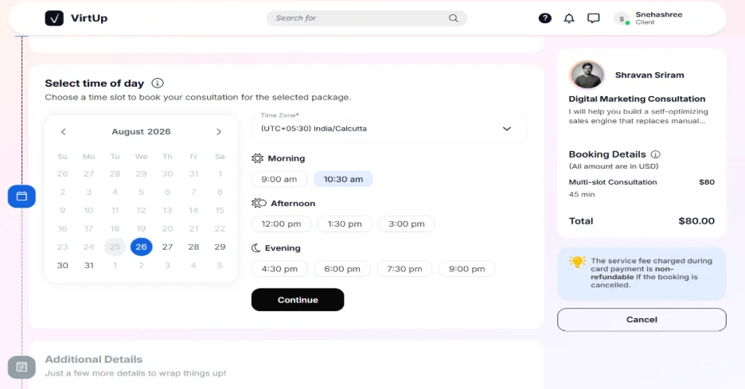The width and height of the screenshot is (745, 389).
Task: Expand the Time Zone dropdown
Action: click(389, 128)
